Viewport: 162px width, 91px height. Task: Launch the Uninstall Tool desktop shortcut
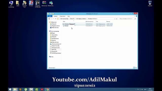pos(25,4)
